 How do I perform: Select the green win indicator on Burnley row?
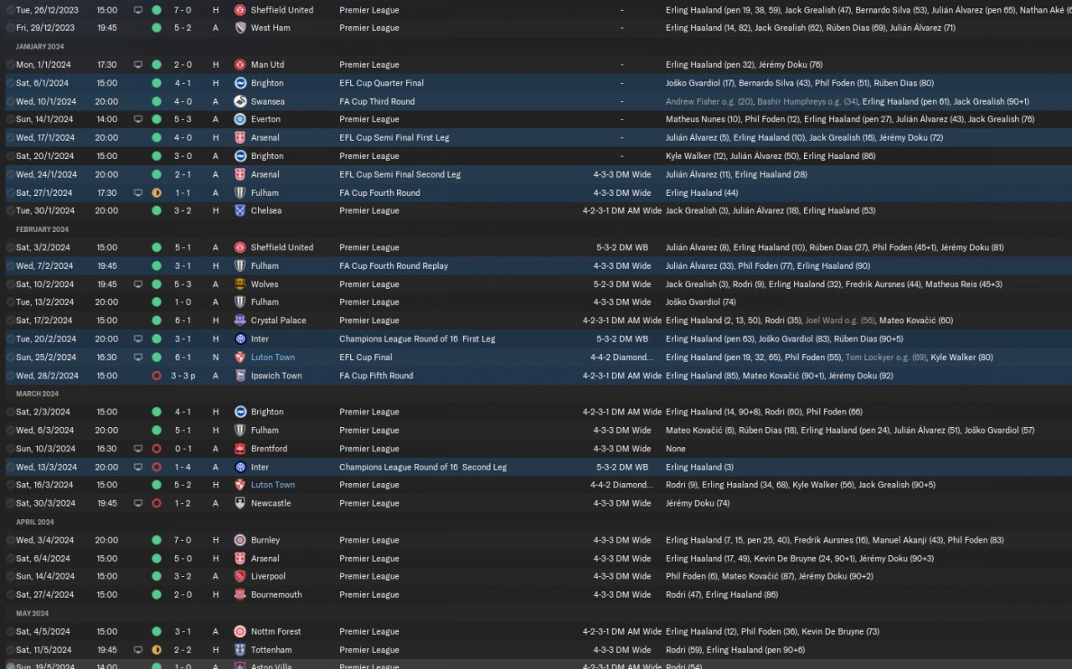157,540
